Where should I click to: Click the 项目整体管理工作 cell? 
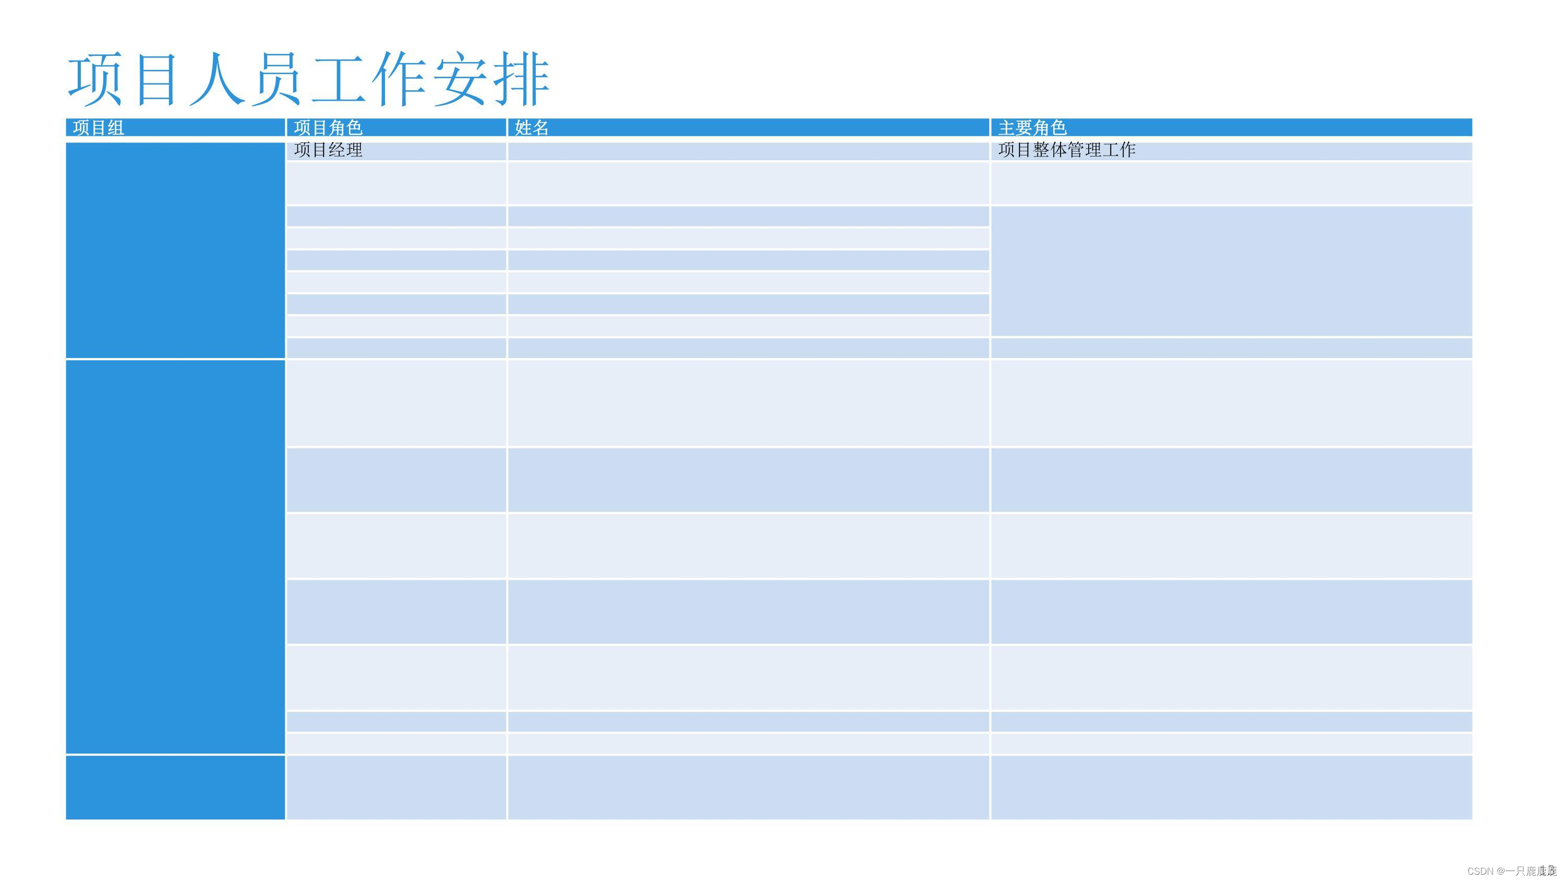click(1232, 151)
